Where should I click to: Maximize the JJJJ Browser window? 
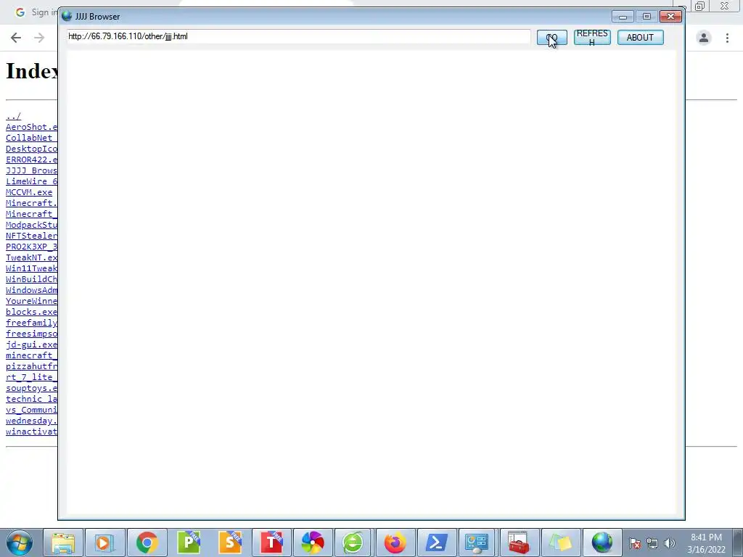(646, 17)
